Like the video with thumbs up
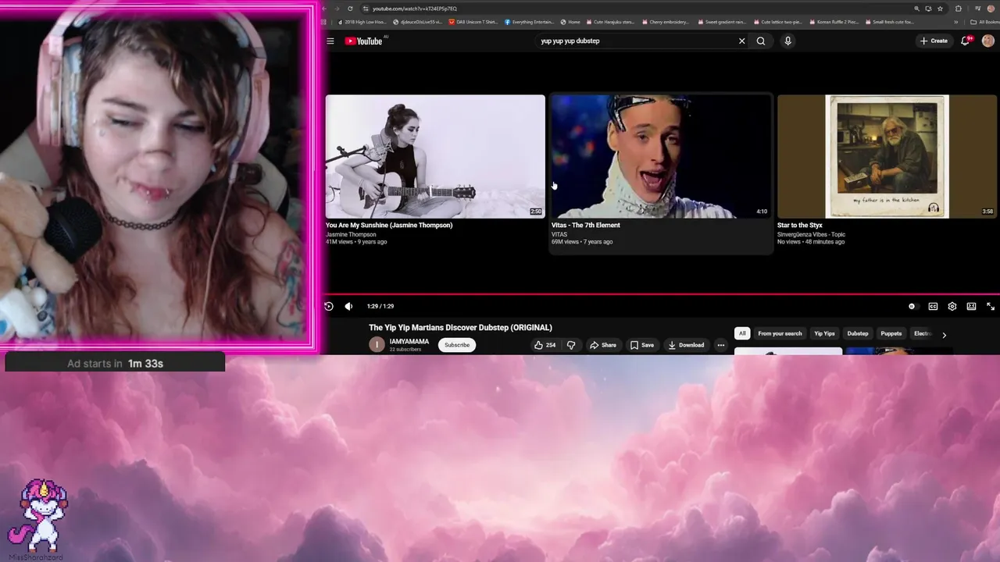This screenshot has height=562, width=1000. pos(545,345)
